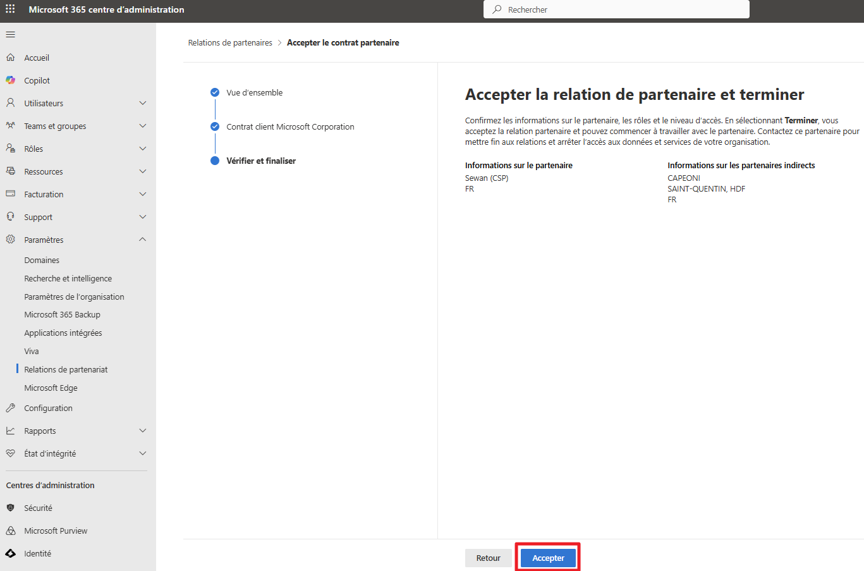Image resolution: width=864 pixels, height=571 pixels.
Task: Open Microsoft Edge settings
Action: (x=51, y=388)
